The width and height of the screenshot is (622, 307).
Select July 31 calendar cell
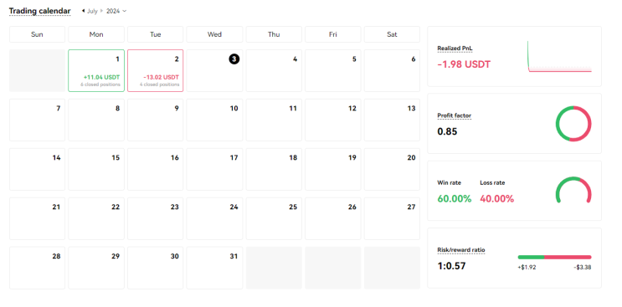click(214, 268)
